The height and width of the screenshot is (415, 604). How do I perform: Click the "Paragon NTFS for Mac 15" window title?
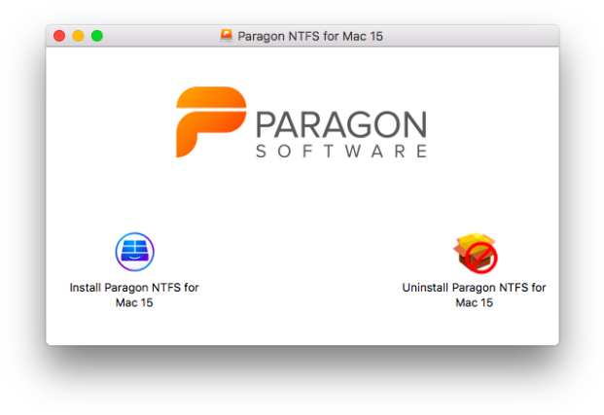pyautogui.click(x=310, y=36)
